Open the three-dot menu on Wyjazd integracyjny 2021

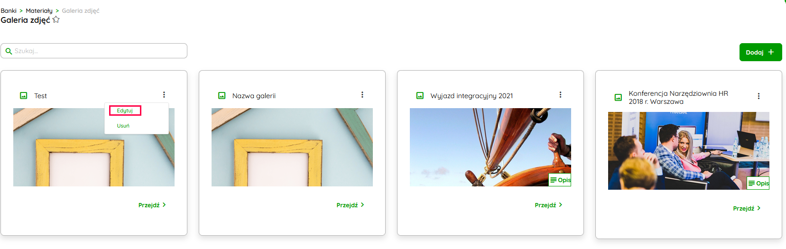(x=561, y=95)
